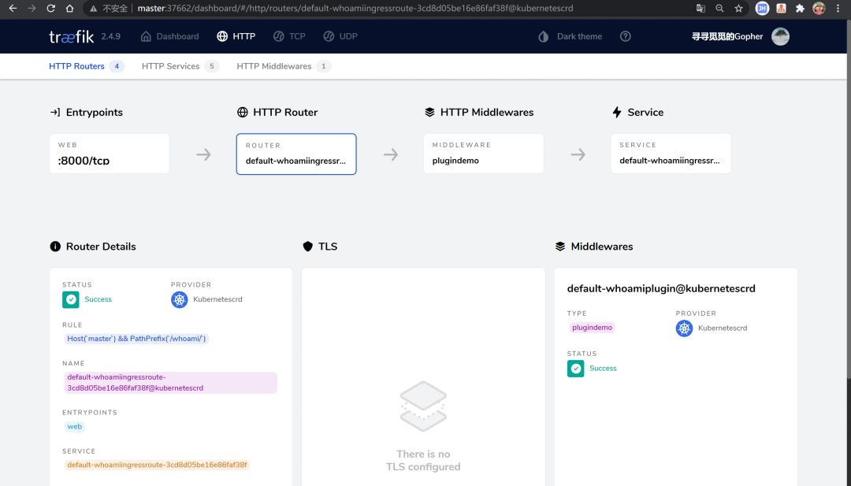
Task: Go back using browser back arrow
Action: [13, 8]
